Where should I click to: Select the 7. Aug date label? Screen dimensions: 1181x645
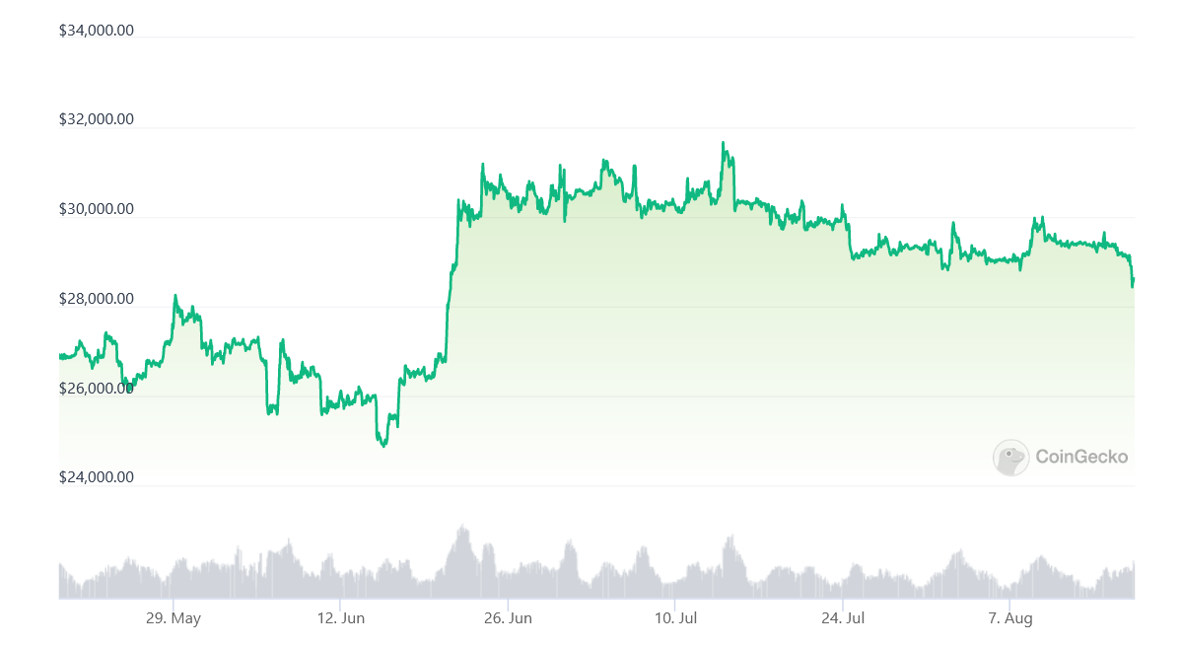[x=1009, y=618]
